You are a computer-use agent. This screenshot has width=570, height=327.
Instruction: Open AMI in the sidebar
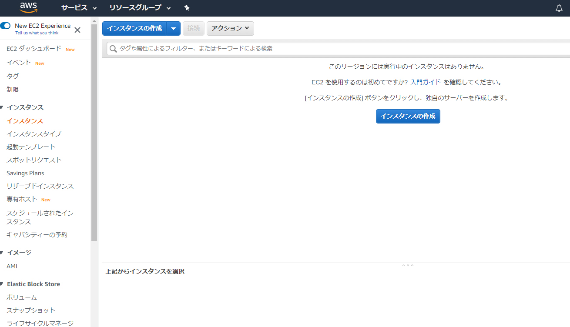point(12,266)
